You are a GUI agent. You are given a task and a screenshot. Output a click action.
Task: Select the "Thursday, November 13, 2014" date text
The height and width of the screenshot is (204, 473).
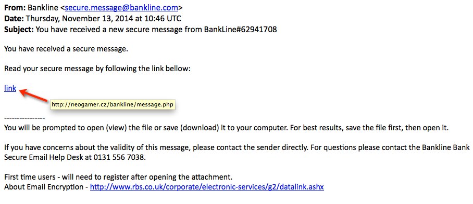[79, 19]
